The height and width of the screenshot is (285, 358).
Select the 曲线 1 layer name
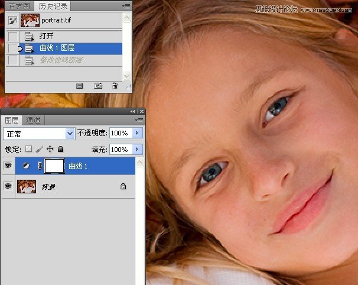point(78,166)
